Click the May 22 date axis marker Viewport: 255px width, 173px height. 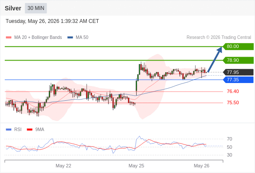tap(63, 166)
